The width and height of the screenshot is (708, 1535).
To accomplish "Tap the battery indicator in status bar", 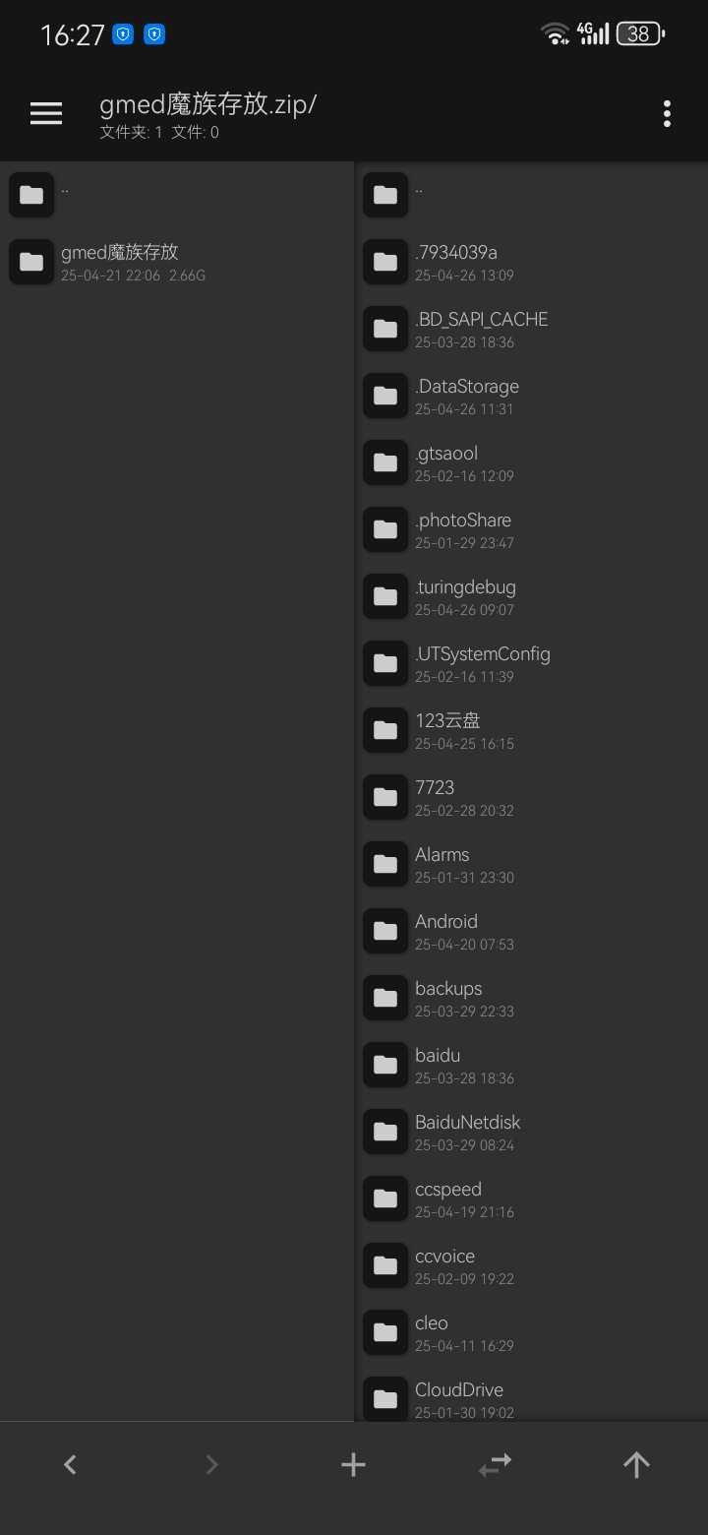I will [640, 34].
